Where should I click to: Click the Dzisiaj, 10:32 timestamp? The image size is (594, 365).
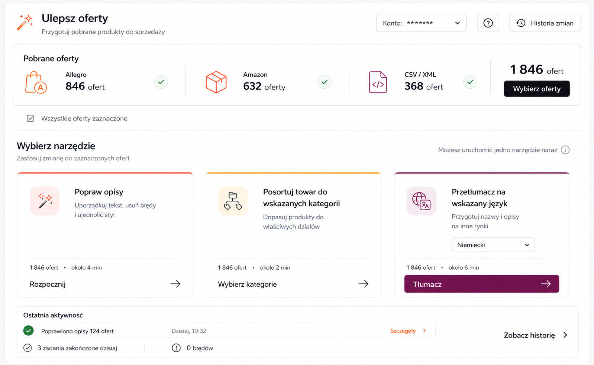pos(189,331)
